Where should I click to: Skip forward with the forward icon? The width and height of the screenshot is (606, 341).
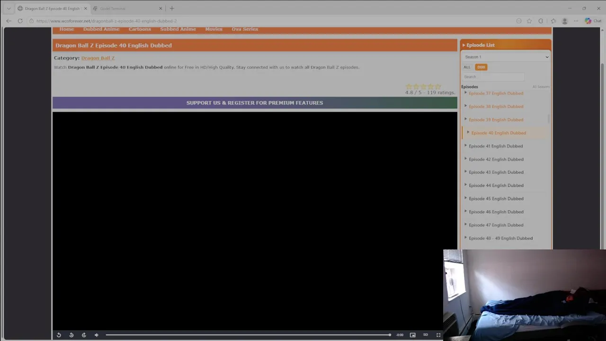coord(84,335)
